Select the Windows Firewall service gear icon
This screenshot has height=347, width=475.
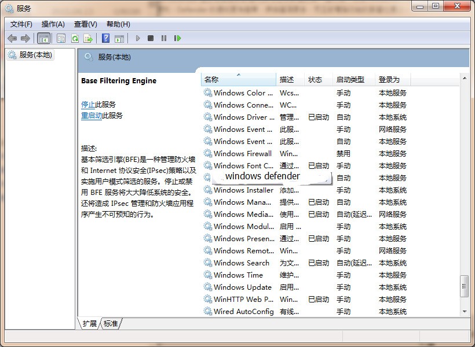(208, 153)
